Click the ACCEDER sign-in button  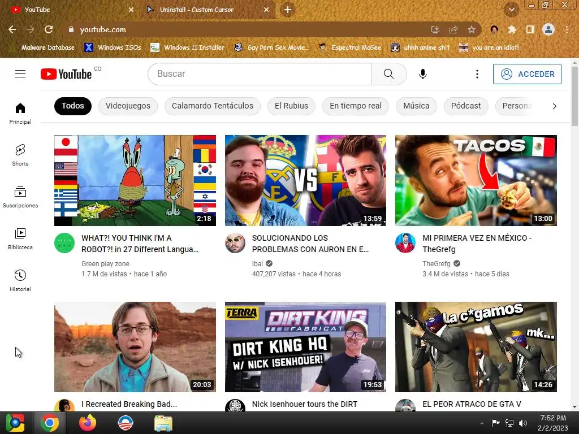[527, 74]
